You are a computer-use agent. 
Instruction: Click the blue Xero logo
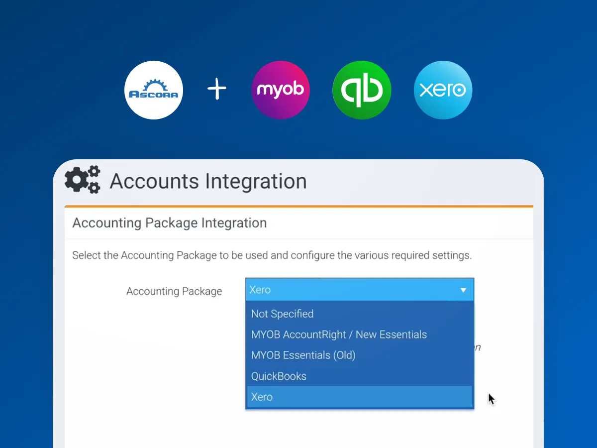click(x=443, y=90)
